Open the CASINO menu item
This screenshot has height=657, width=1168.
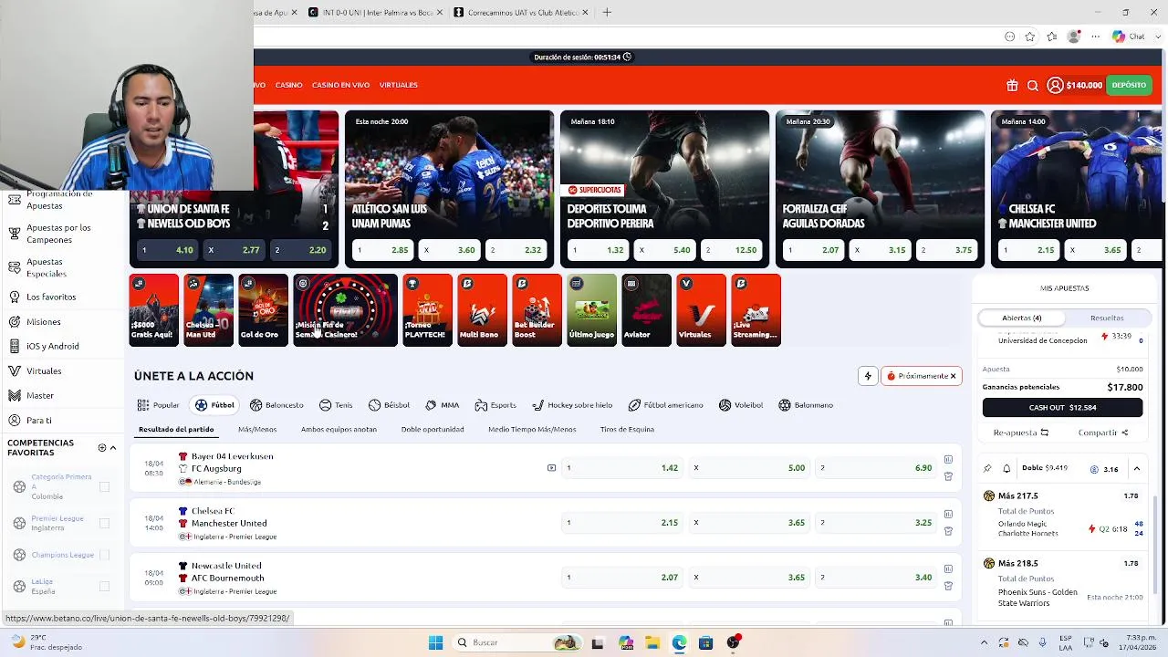click(x=288, y=85)
